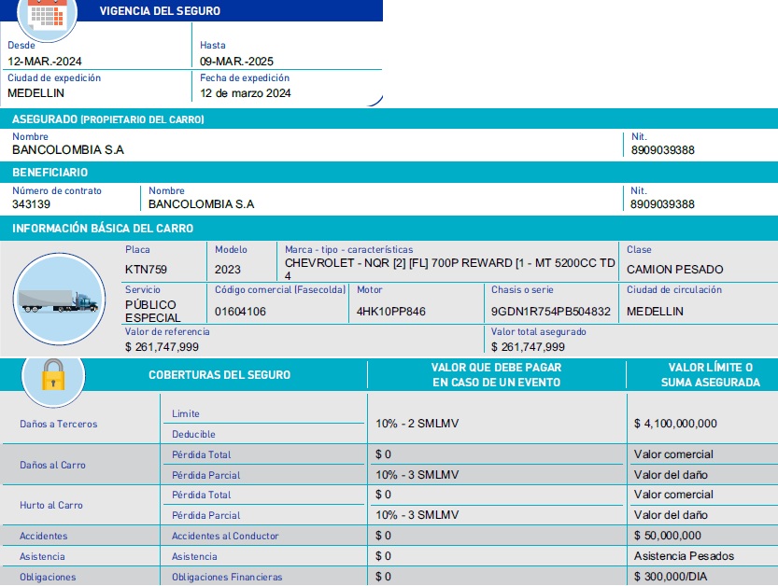
Task: Select the $ 300,000/DIA obligations value
Action: [671, 578]
